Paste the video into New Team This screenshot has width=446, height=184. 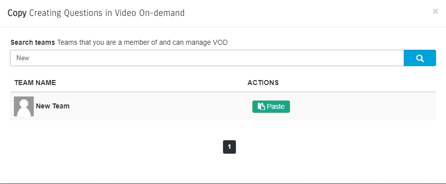click(x=271, y=106)
